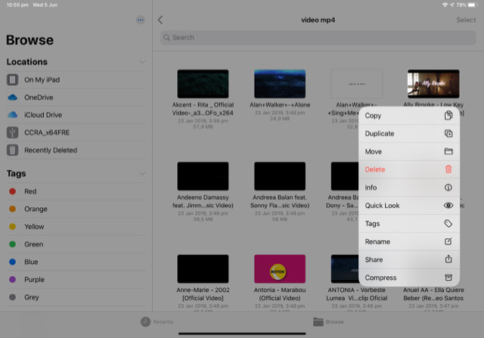This screenshot has width=484, height=338.
Task: Select the Red tag color dot
Action: tap(12, 191)
